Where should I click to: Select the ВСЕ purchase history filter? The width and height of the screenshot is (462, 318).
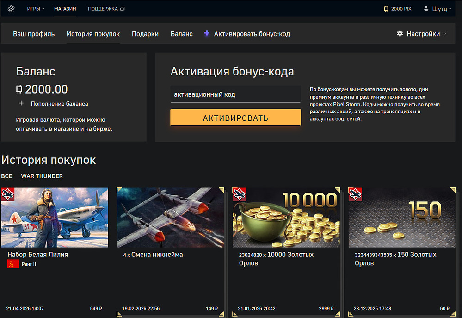click(7, 176)
